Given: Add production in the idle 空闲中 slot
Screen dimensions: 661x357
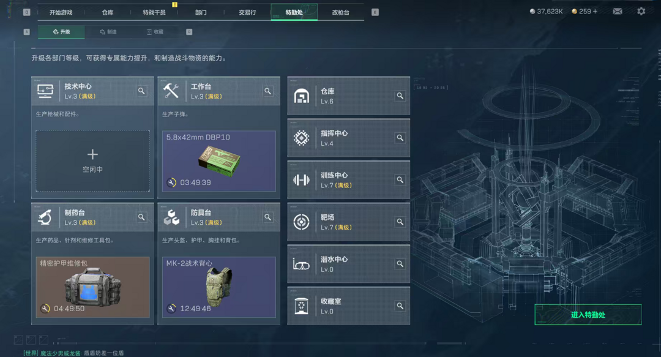Looking at the screenshot, I should [x=93, y=161].
